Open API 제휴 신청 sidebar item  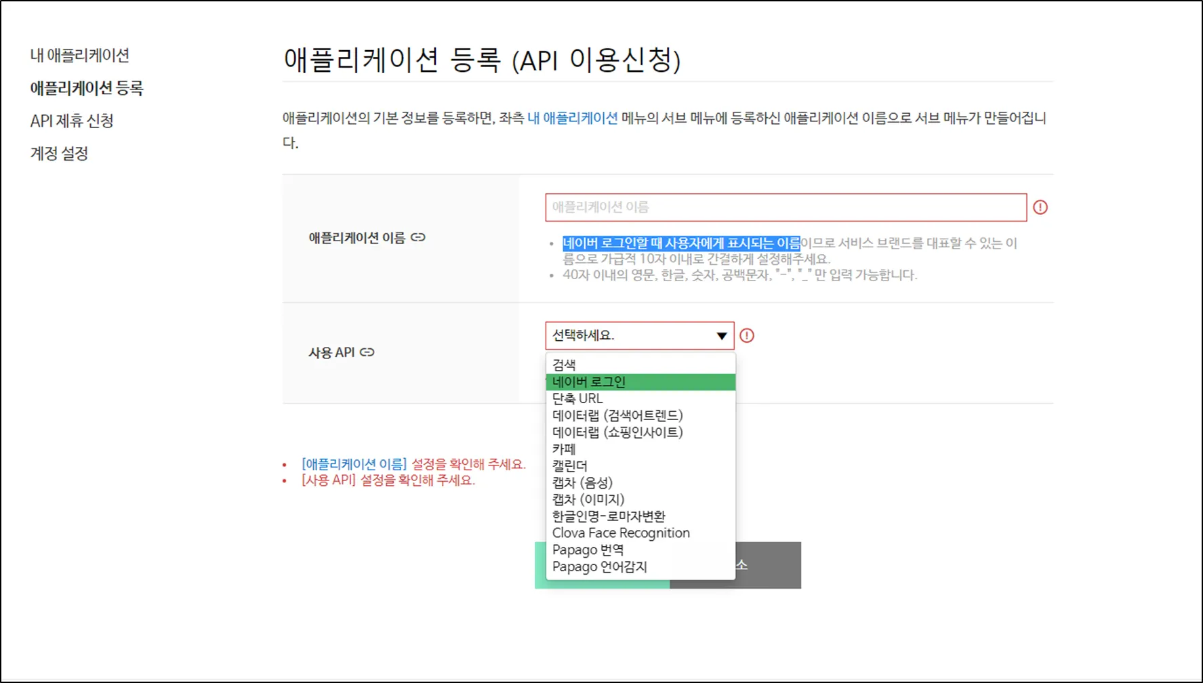pyautogui.click(x=72, y=121)
